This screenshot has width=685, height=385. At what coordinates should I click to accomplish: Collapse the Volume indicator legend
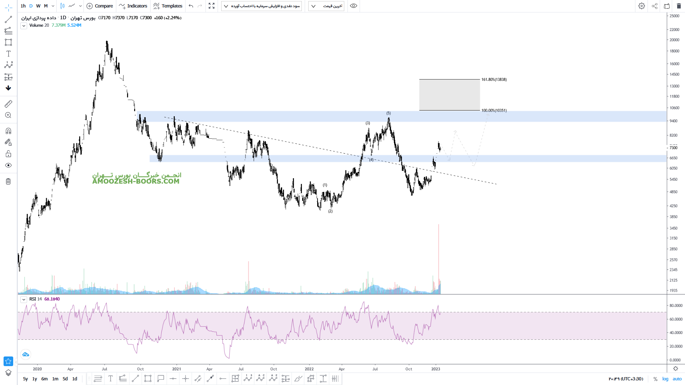[24, 26]
